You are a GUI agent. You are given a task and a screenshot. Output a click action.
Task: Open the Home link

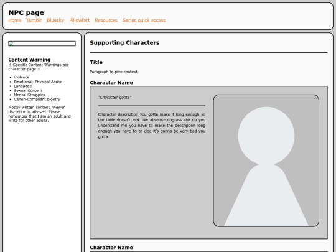15,20
